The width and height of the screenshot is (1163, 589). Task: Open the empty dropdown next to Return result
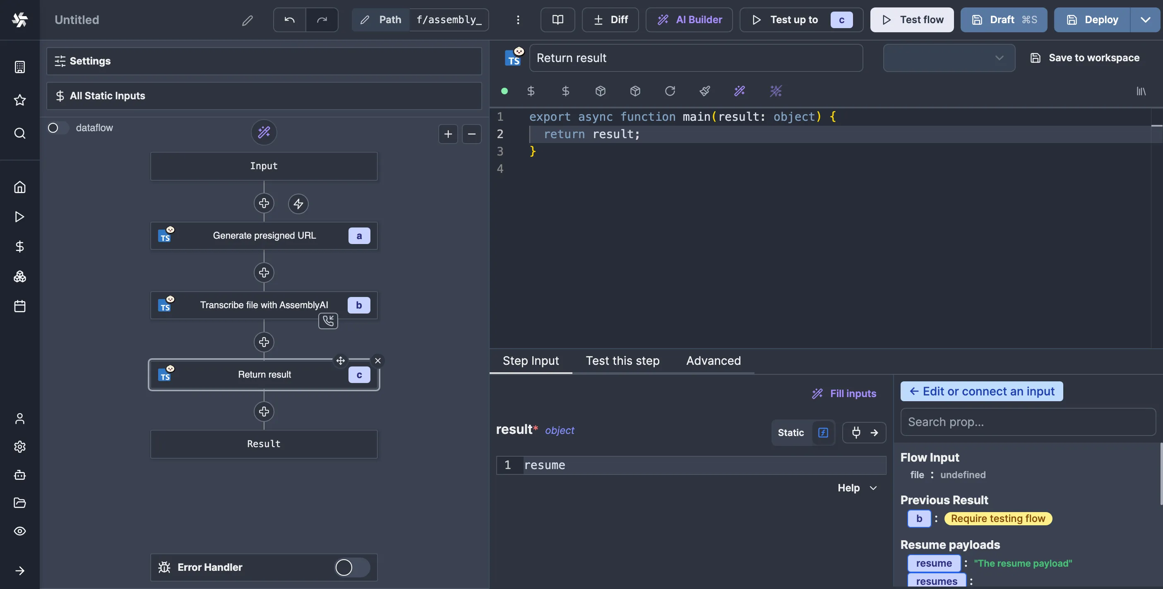(949, 58)
